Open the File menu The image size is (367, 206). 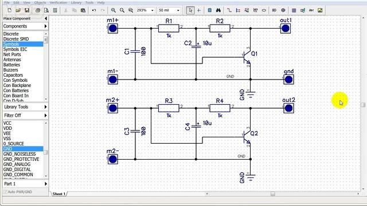(x=7, y=2)
